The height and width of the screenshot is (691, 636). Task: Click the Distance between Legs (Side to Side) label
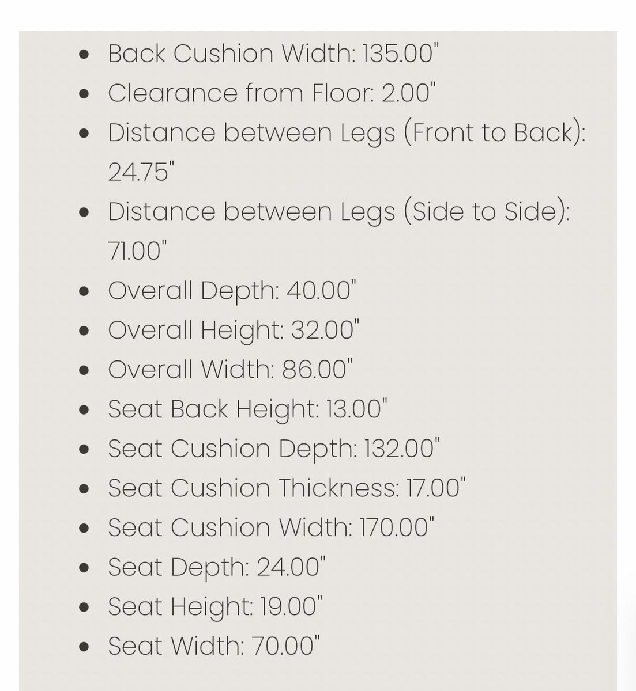coord(338,212)
